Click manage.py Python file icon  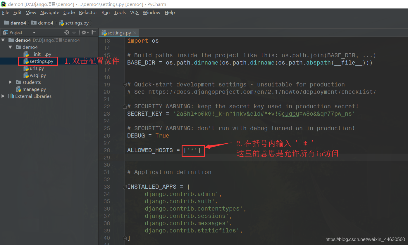tap(19, 89)
